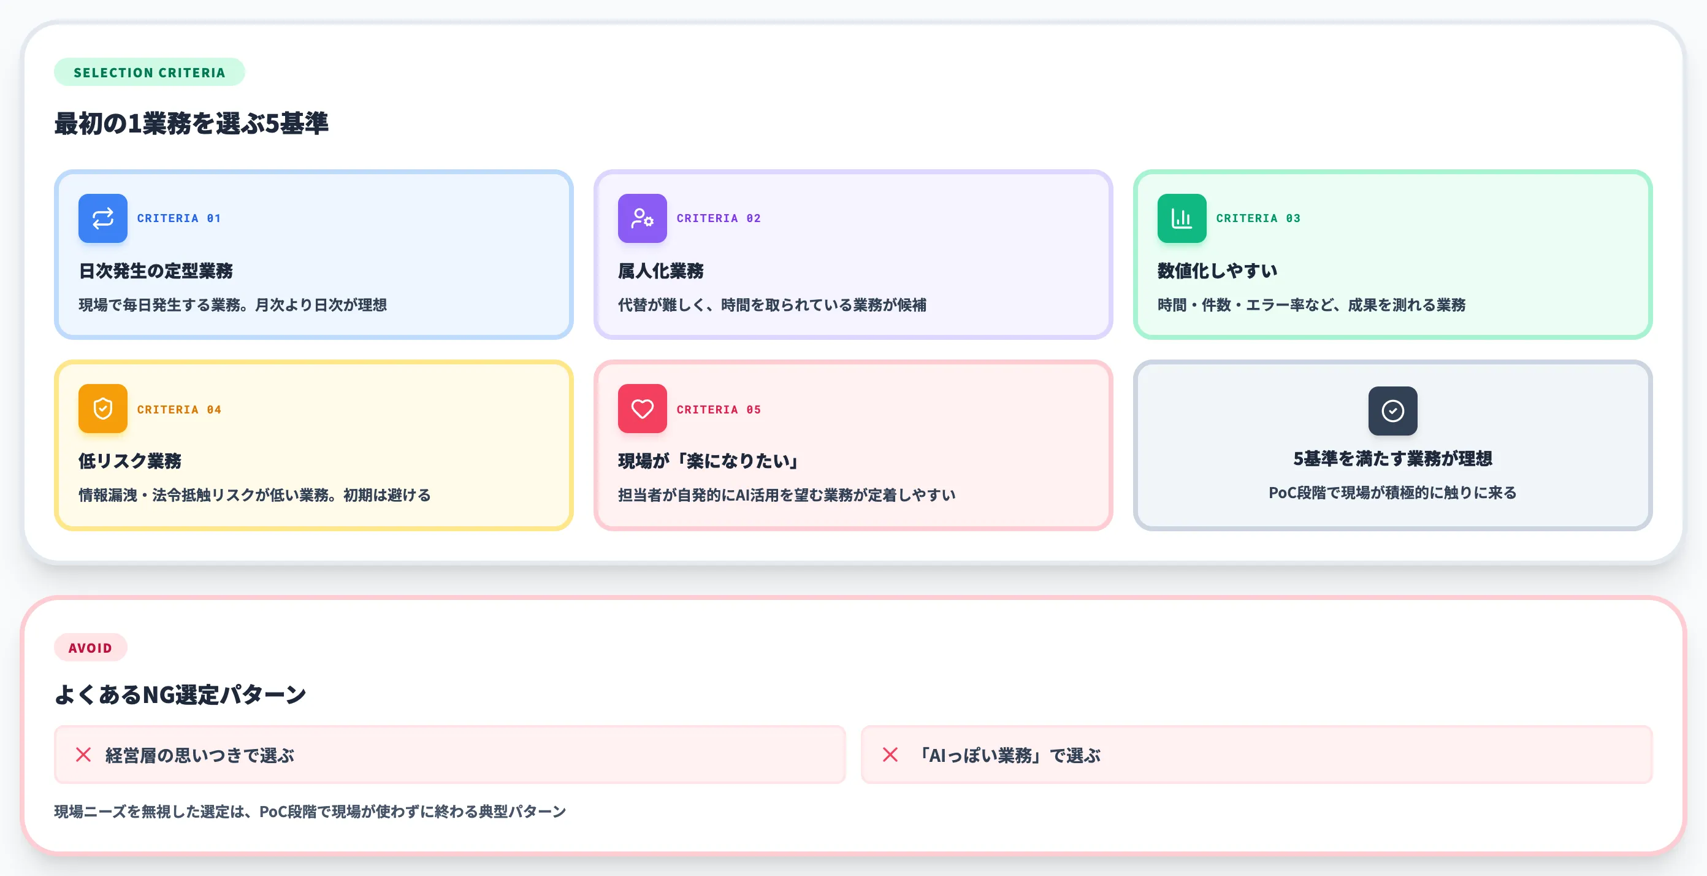1707x876 pixels.
Task: Click the title 属人化業務
Action: pos(661,271)
